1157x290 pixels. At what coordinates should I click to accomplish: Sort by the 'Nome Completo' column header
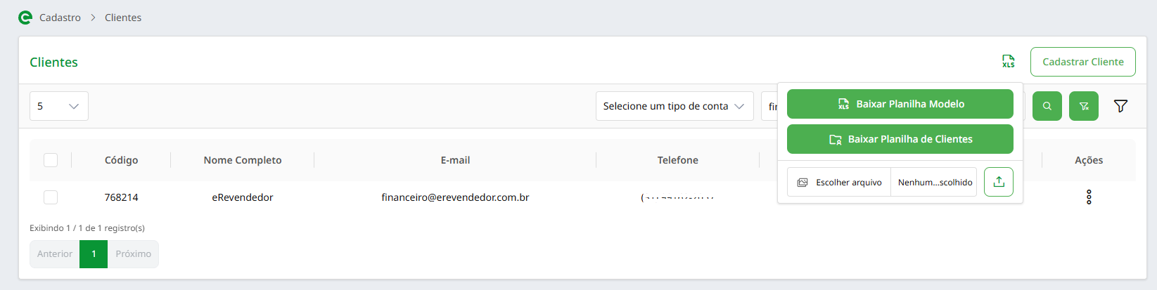(243, 160)
